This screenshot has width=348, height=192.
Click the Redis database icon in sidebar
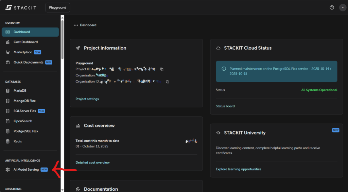click(7, 141)
